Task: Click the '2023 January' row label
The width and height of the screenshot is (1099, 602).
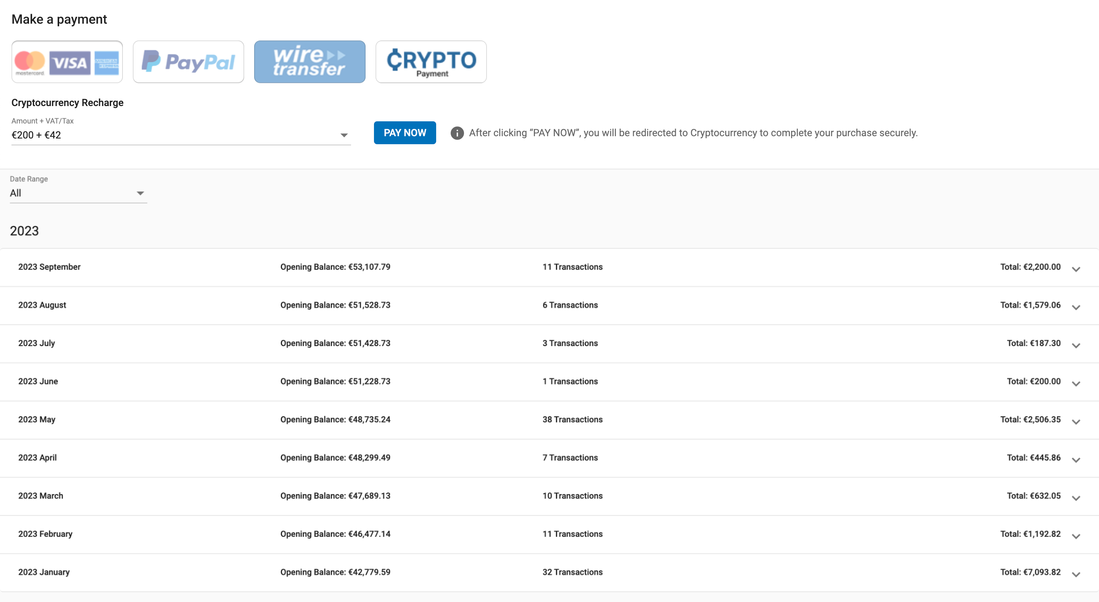Action: click(44, 572)
